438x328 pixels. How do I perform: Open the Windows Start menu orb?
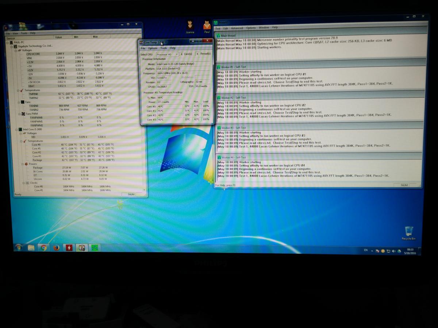[18, 247]
